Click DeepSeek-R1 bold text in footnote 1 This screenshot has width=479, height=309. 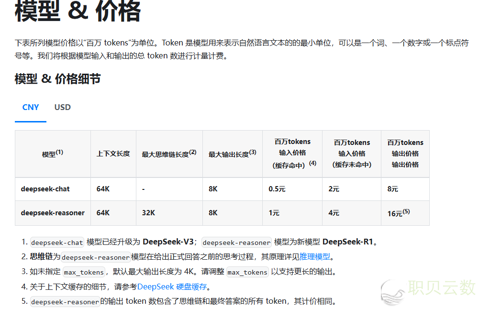(347, 242)
